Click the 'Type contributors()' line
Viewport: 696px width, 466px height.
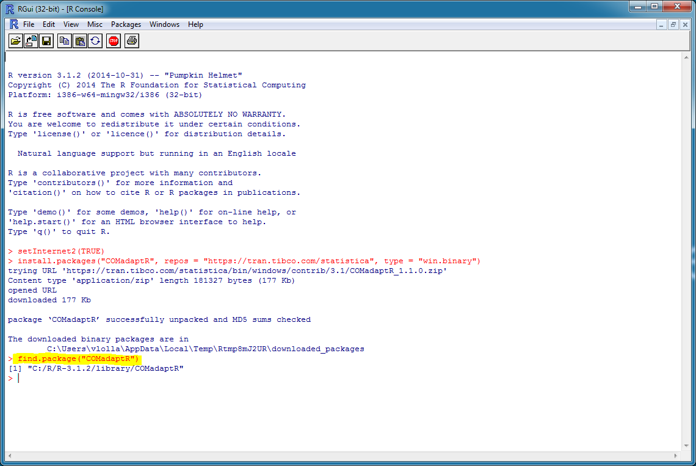(120, 183)
